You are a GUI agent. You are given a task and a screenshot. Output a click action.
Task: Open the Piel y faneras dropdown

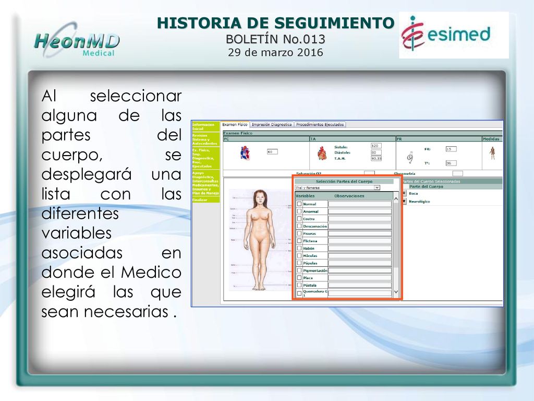[x=337, y=187]
